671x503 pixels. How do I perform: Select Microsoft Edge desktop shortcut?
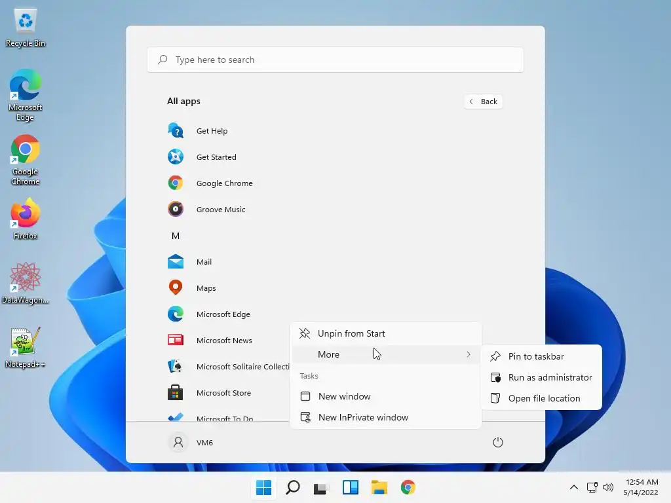pyautogui.click(x=26, y=95)
